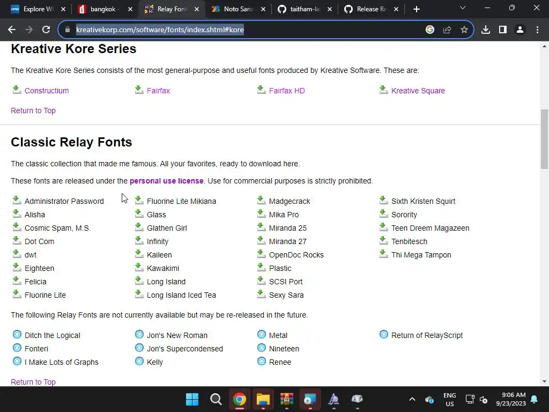
Task: Click the unavailable icon beside Ditch the Logical
Action: (x=17, y=335)
